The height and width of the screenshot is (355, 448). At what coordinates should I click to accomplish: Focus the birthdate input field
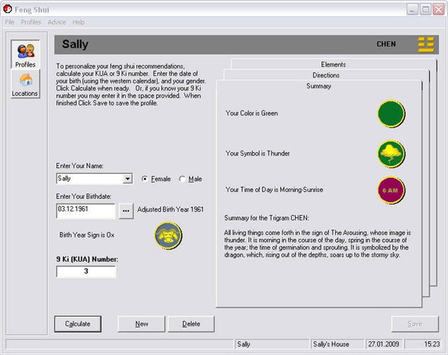click(86, 211)
